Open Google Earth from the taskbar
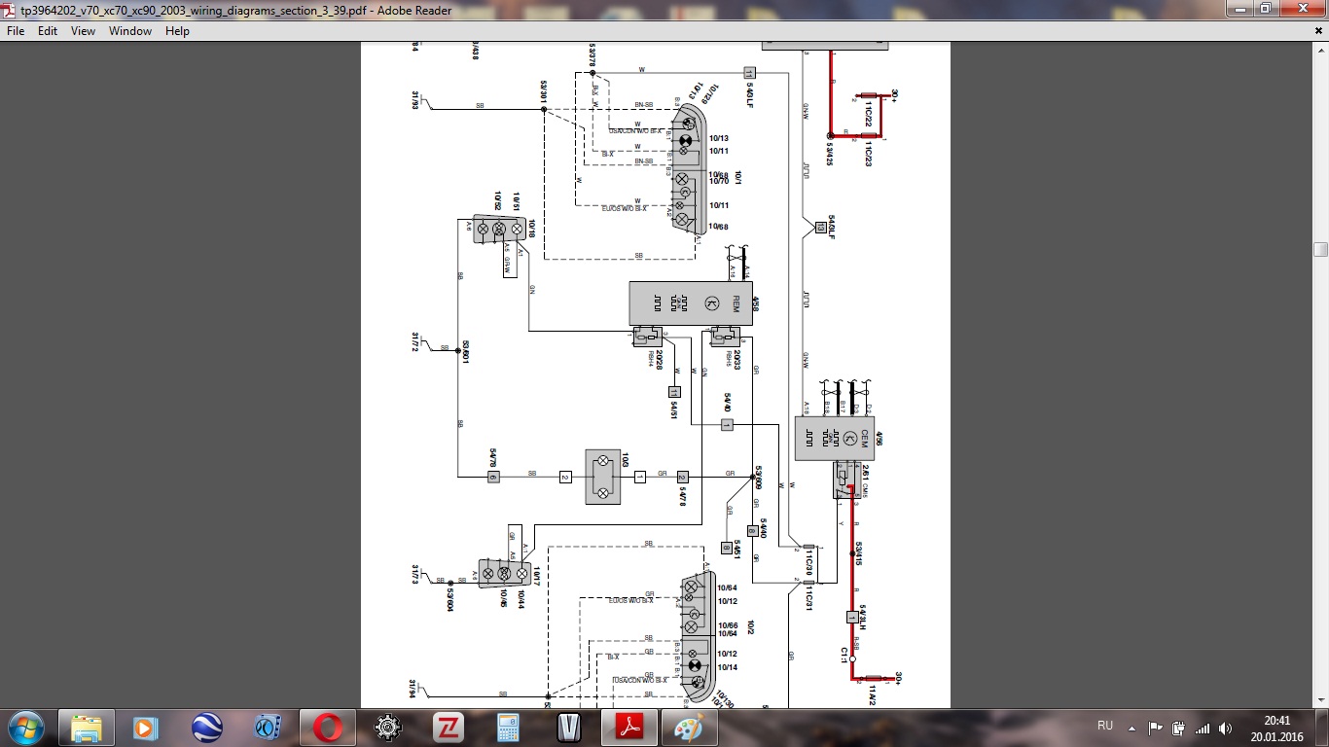This screenshot has width=1329, height=747. point(206,728)
